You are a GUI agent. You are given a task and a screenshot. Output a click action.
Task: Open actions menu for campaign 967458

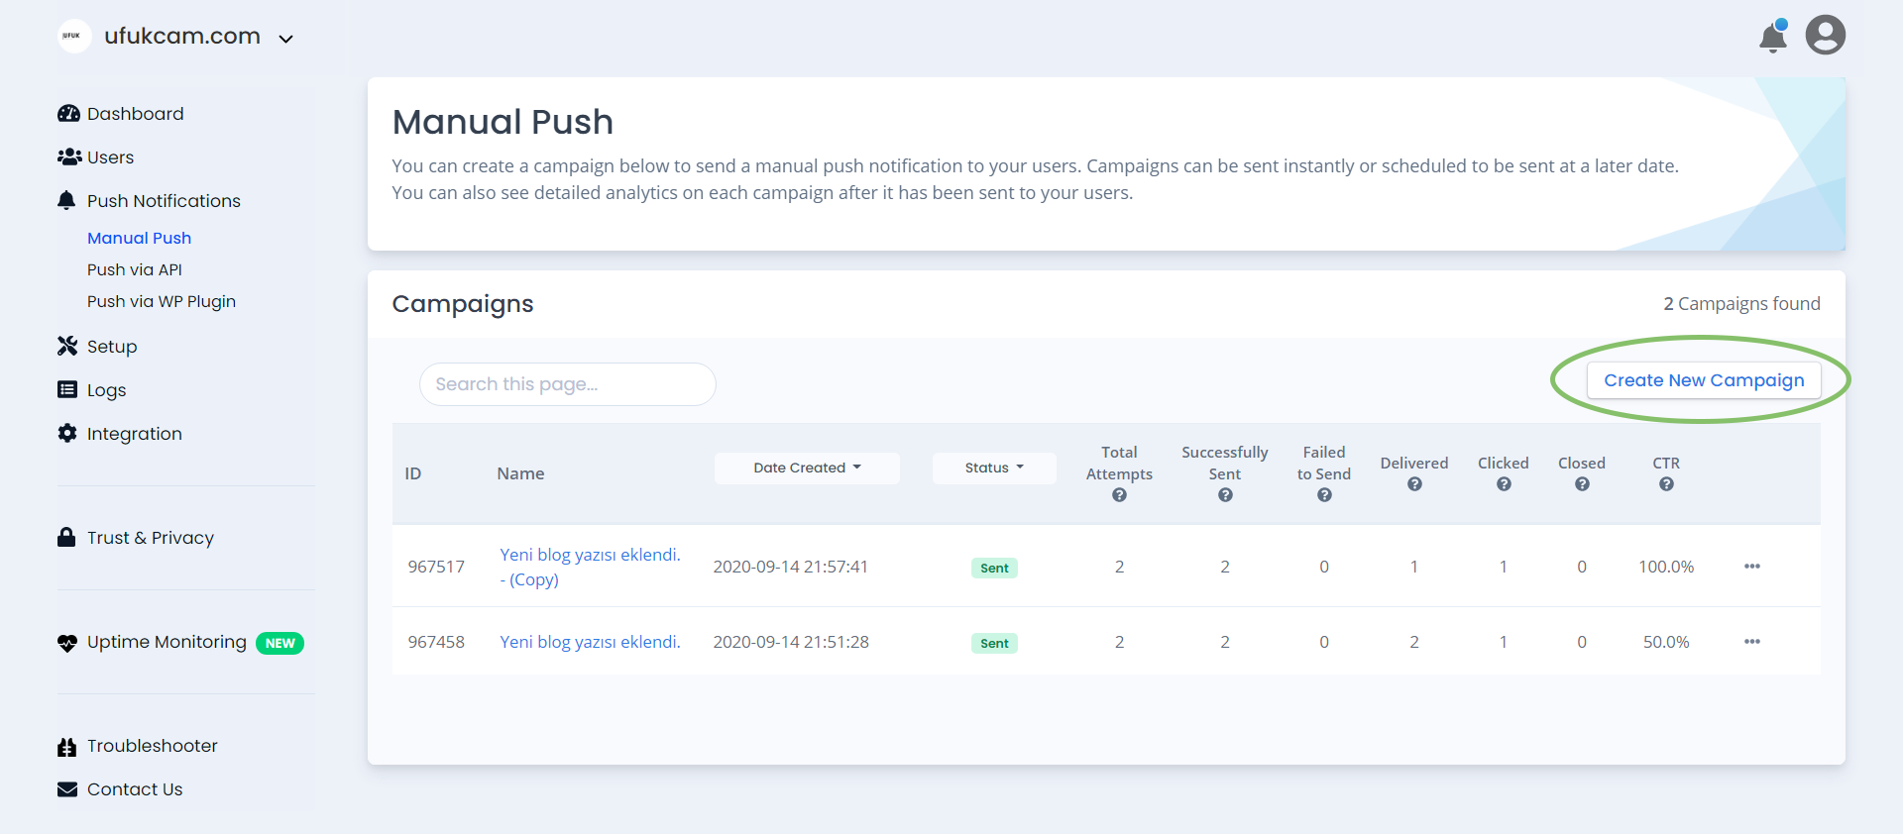click(1752, 642)
